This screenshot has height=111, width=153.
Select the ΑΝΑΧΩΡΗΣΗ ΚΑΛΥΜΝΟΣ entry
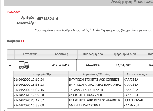click(86, 95)
